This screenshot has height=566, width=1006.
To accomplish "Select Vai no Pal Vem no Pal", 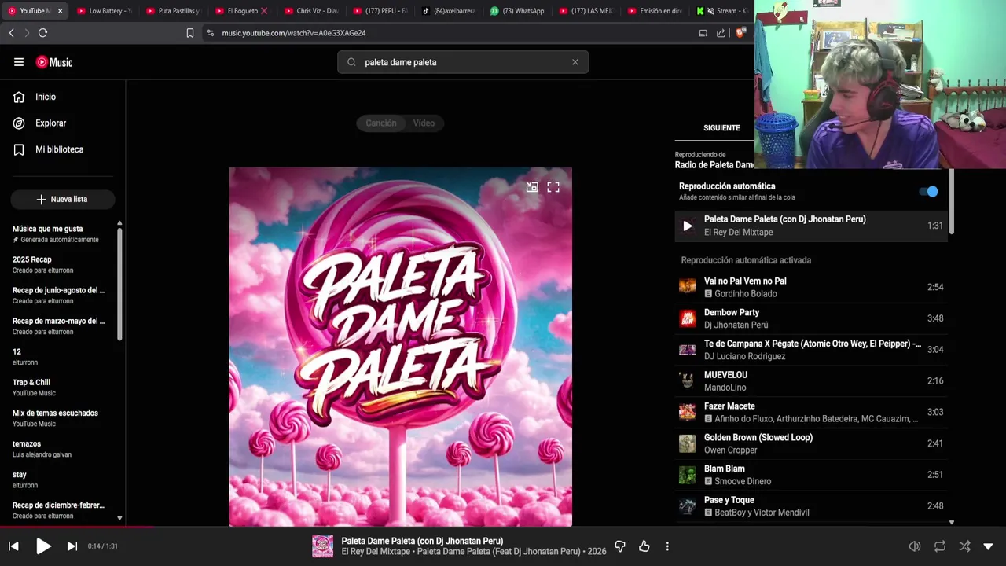I will pyautogui.click(x=811, y=287).
